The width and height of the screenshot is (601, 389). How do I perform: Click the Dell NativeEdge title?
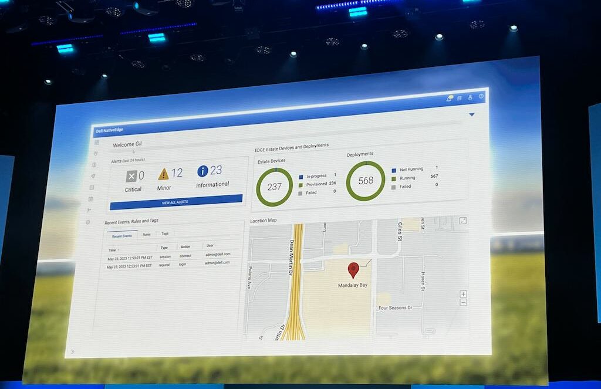[110, 130]
